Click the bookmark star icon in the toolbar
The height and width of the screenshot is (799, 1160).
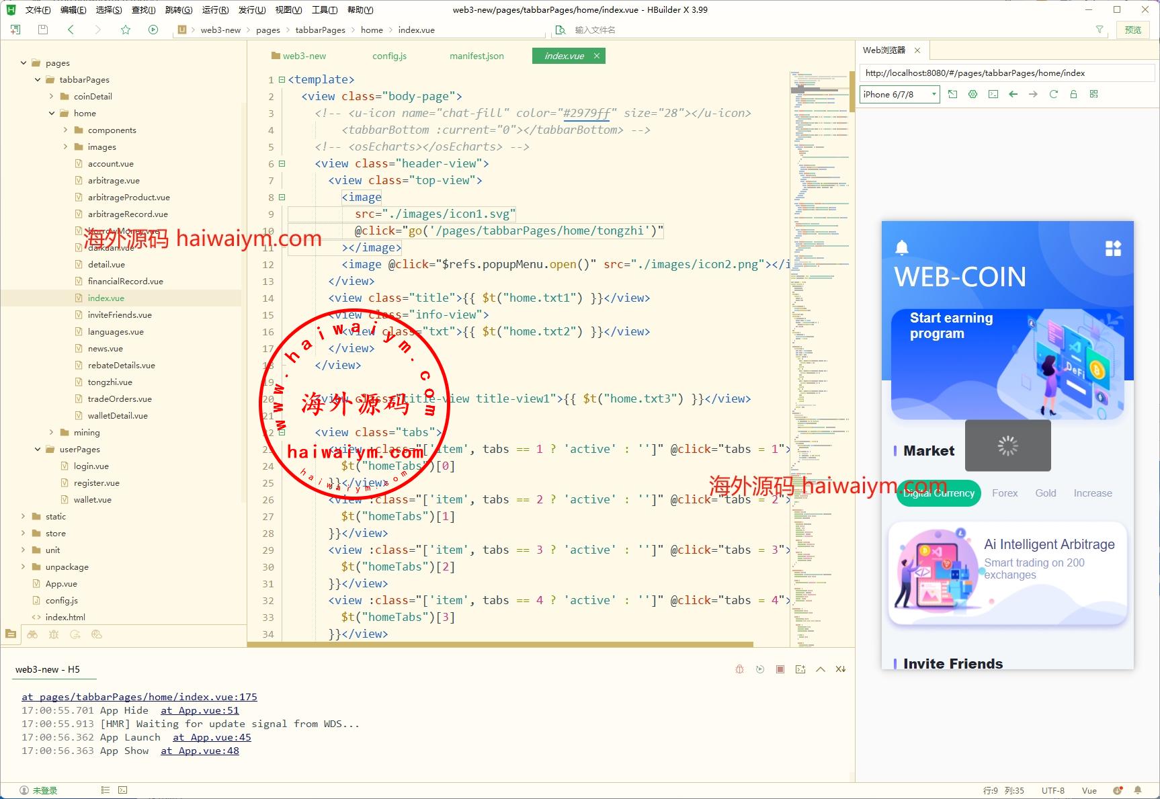(126, 30)
